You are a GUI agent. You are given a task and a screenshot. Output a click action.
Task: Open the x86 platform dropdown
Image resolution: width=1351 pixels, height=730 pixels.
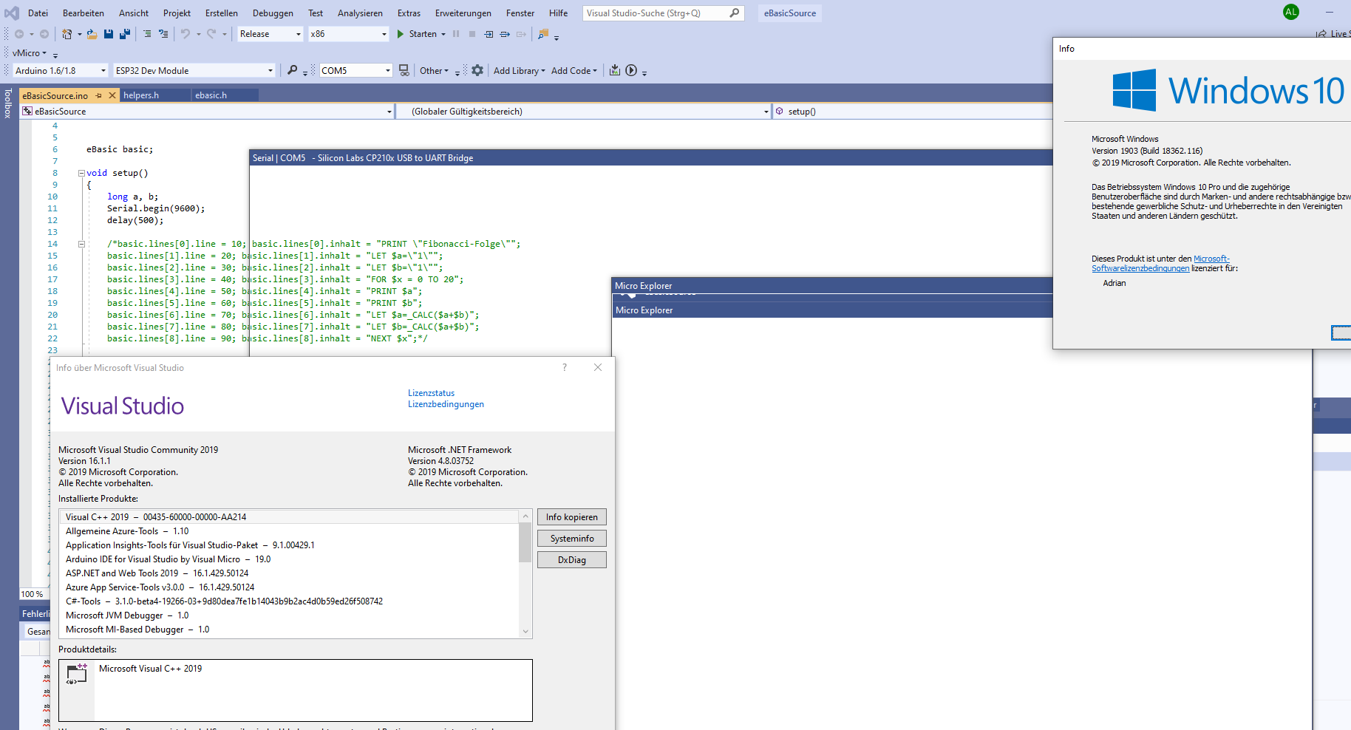(x=348, y=34)
